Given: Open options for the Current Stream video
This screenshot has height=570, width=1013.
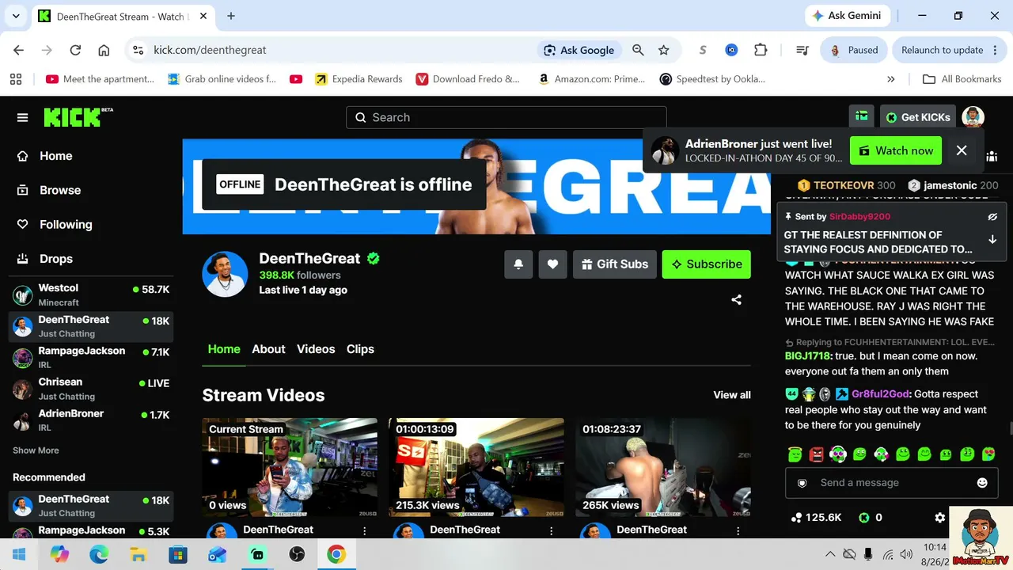Looking at the screenshot, I should pos(364,530).
